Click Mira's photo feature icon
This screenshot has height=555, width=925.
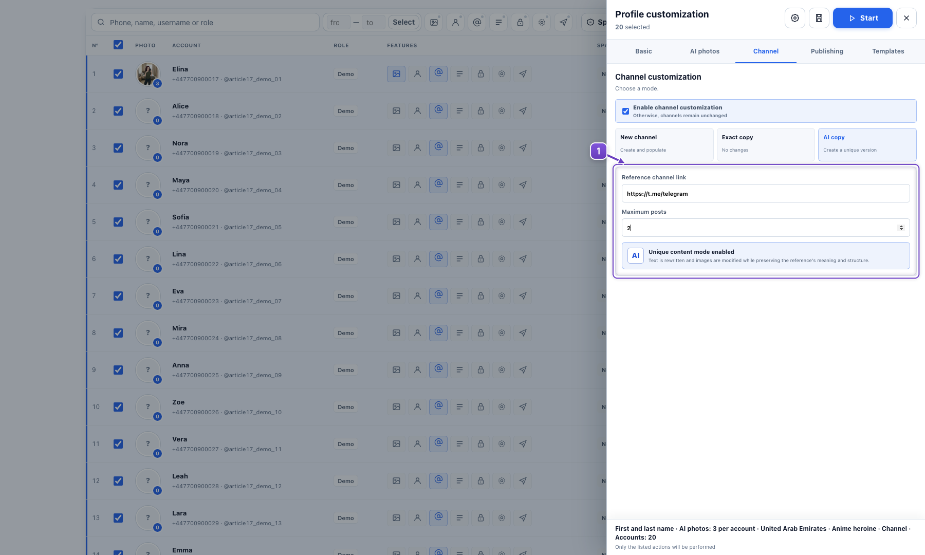click(x=396, y=333)
